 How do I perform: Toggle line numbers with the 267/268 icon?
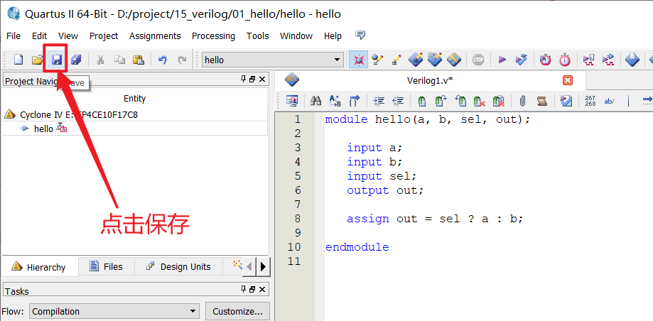point(590,101)
